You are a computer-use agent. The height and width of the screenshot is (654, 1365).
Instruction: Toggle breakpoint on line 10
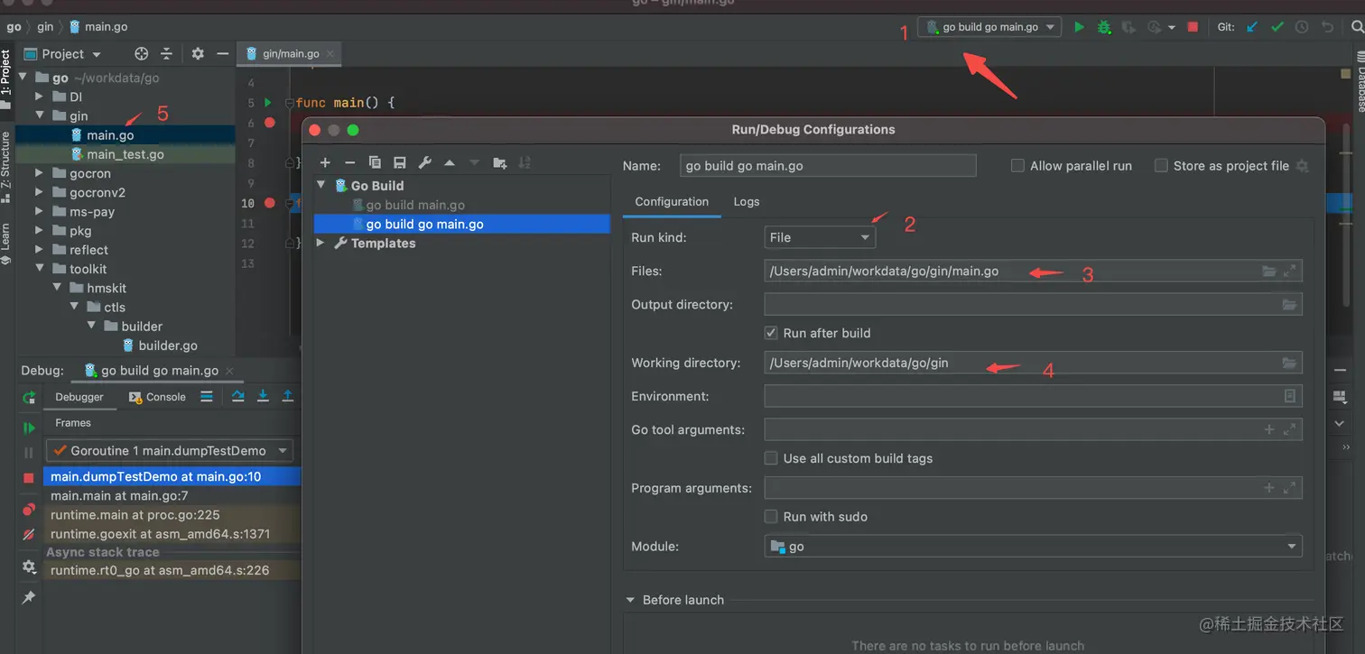click(x=269, y=203)
